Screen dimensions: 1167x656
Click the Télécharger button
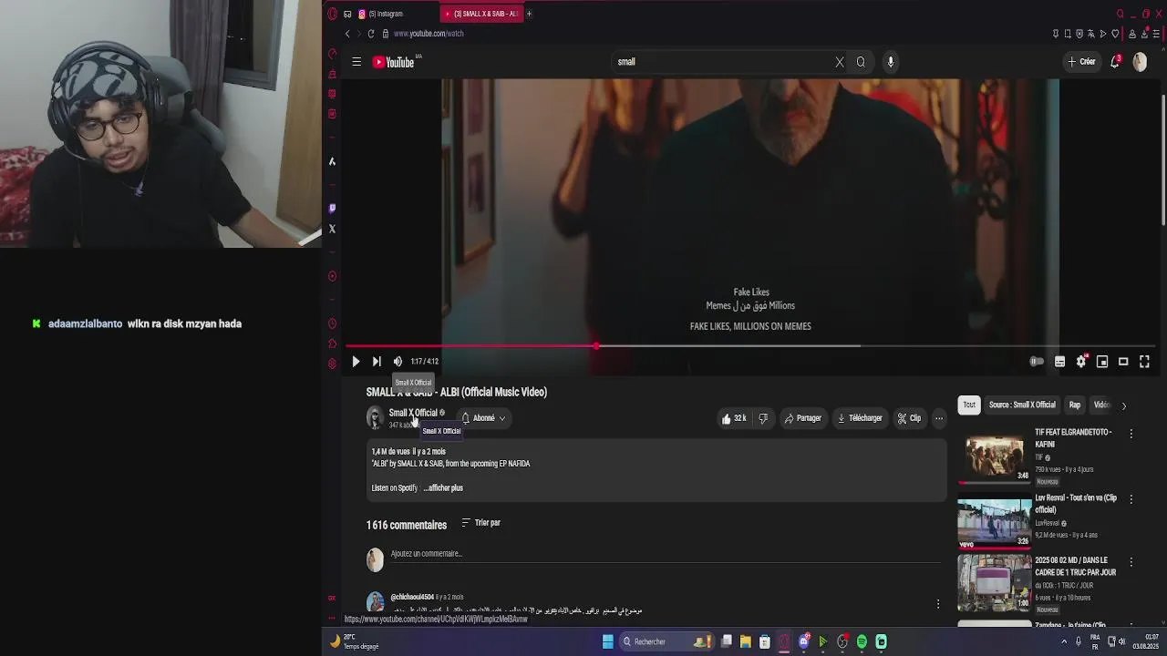tap(860, 418)
